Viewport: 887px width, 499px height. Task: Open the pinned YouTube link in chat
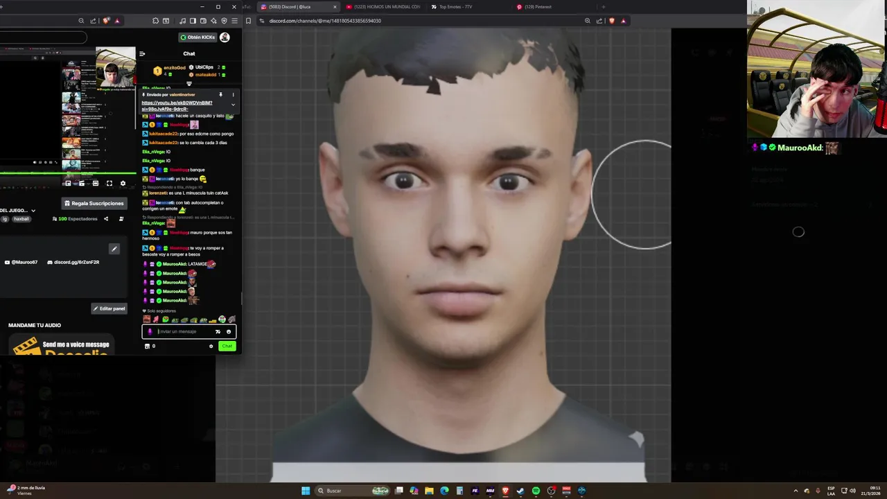tap(177, 105)
